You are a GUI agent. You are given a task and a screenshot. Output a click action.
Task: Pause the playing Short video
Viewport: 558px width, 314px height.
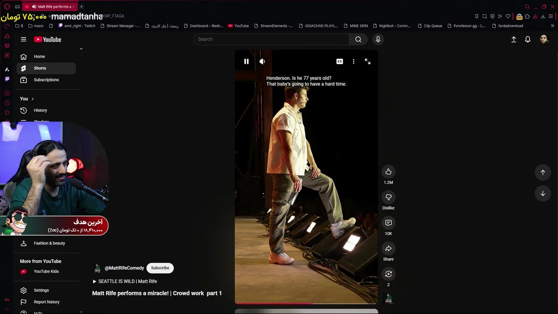click(246, 61)
